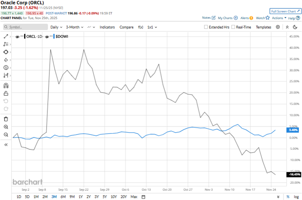This screenshot has width=302, height=200.
Task: Toggle the magnet snap mode
Action: pyautogui.click(x=6, y=86)
